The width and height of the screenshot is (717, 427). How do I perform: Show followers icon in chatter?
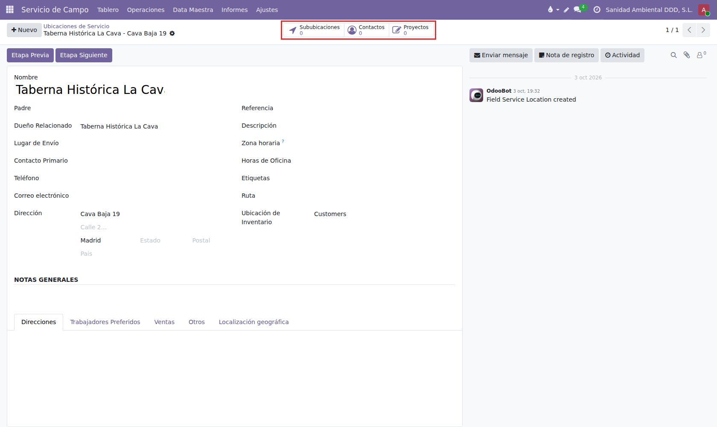coord(701,55)
